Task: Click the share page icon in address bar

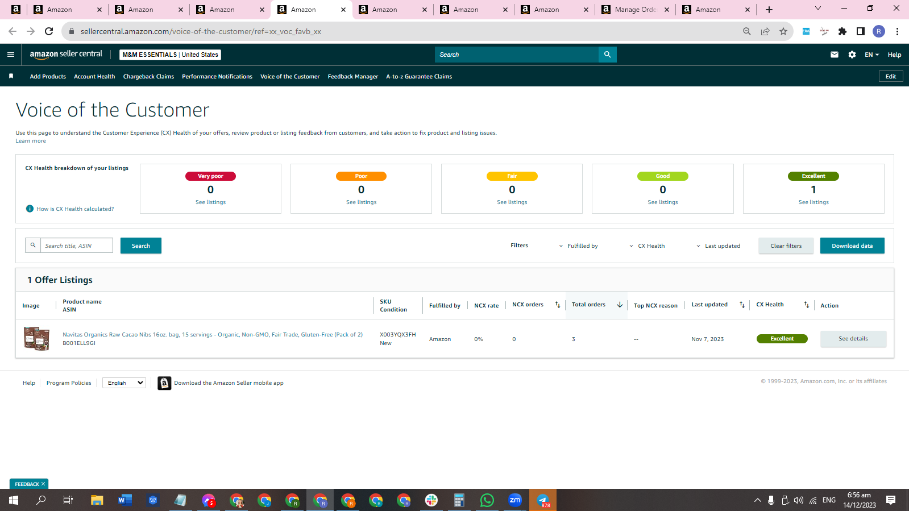Action: [x=765, y=31]
